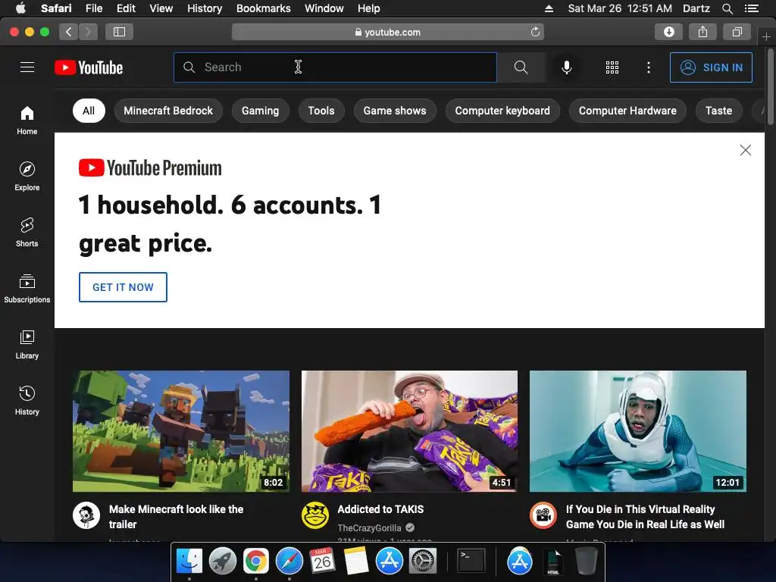Open the three-dot settings menu
776x582 pixels.
click(649, 67)
